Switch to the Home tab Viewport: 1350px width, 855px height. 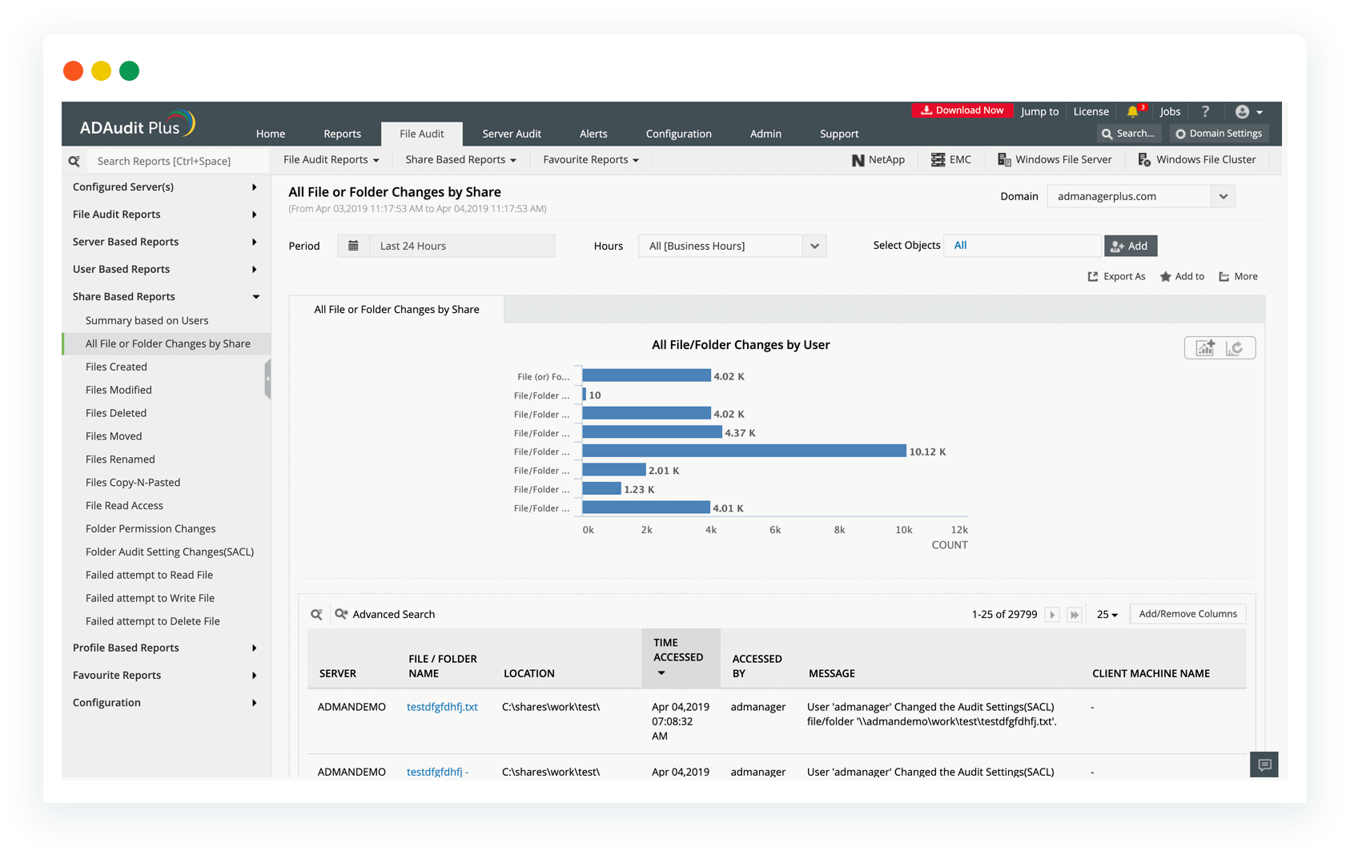coord(271,134)
